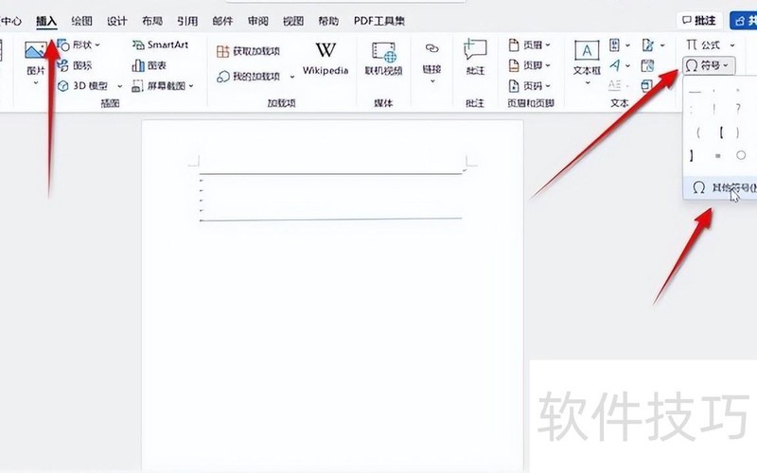This screenshot has height=473, width=757.
Task: Switch to the 布局 tab
Action: (x=152, y=21)
